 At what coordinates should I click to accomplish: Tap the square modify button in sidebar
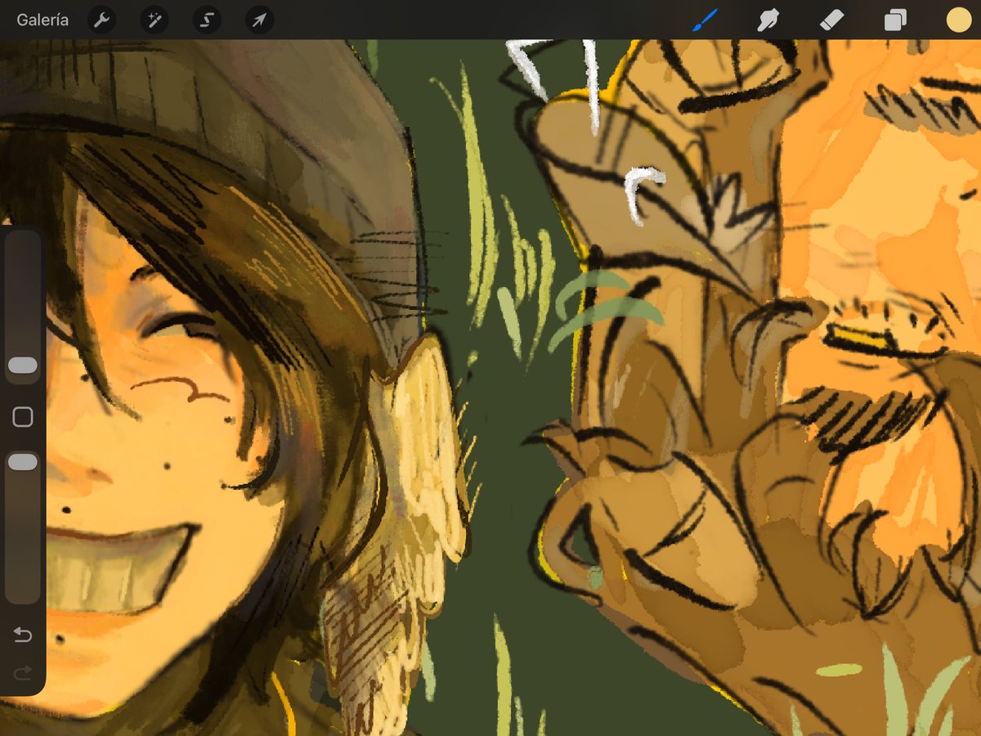pos(23,417)
